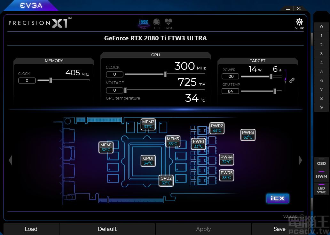Go to previous page with left arrow
The height and width of the screenshot is (235, 330).
[11, 160]
